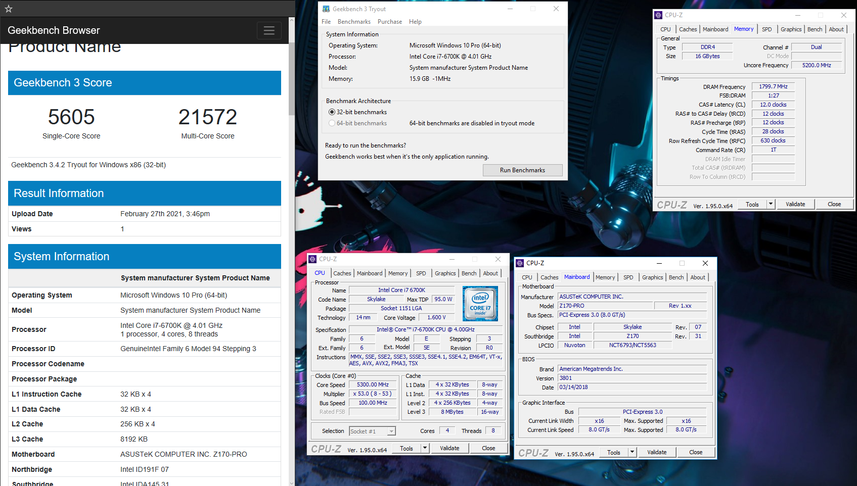This screenshot has height=486, width=857.
Task: Click the bookmark star icon
Action: tap(8, 9)
